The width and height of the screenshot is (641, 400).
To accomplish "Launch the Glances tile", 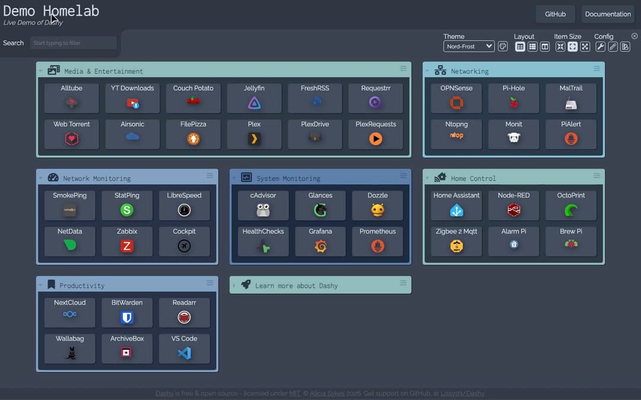I will (x=320, y=205).
